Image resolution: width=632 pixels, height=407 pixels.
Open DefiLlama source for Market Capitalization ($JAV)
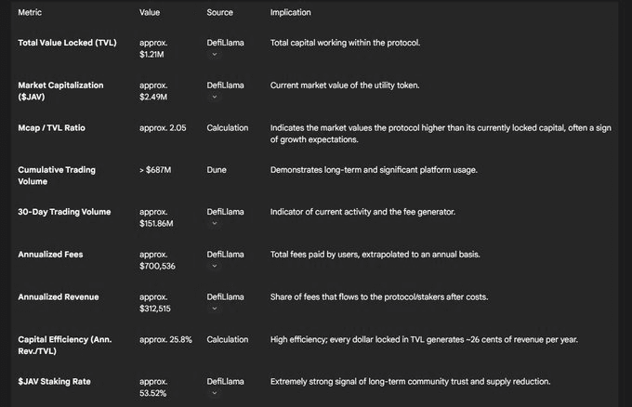(225, 85)
